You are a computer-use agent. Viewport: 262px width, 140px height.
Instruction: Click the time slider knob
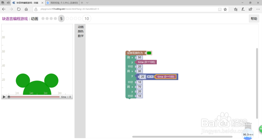coord(9,97)
